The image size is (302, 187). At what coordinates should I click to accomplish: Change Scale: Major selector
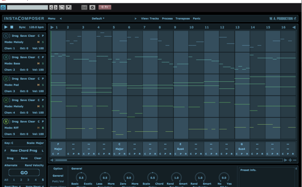[35, 143]
